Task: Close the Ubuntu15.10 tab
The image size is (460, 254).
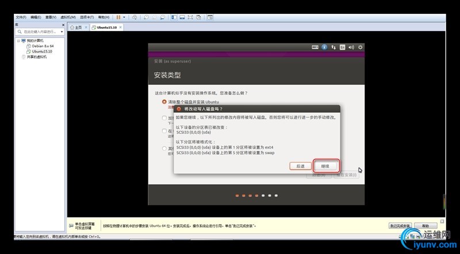Action: tap(120, 27)
